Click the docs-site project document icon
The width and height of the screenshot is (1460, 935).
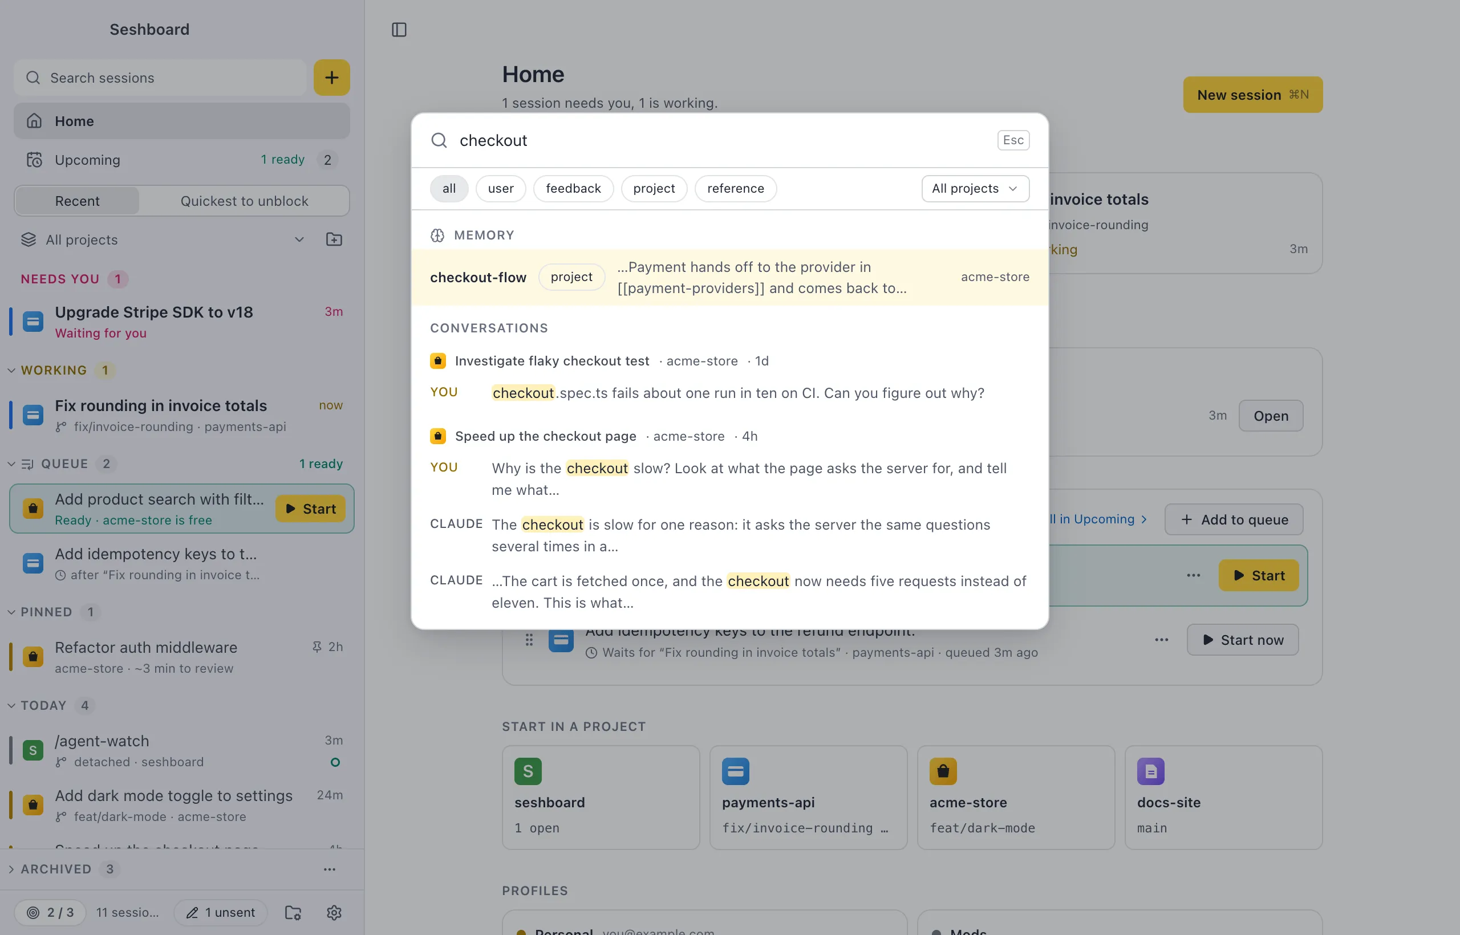coord(1151,771)
